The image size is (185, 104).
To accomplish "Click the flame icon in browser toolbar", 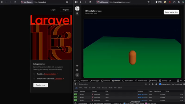I will pyautogui.click(x=179, y=2).
